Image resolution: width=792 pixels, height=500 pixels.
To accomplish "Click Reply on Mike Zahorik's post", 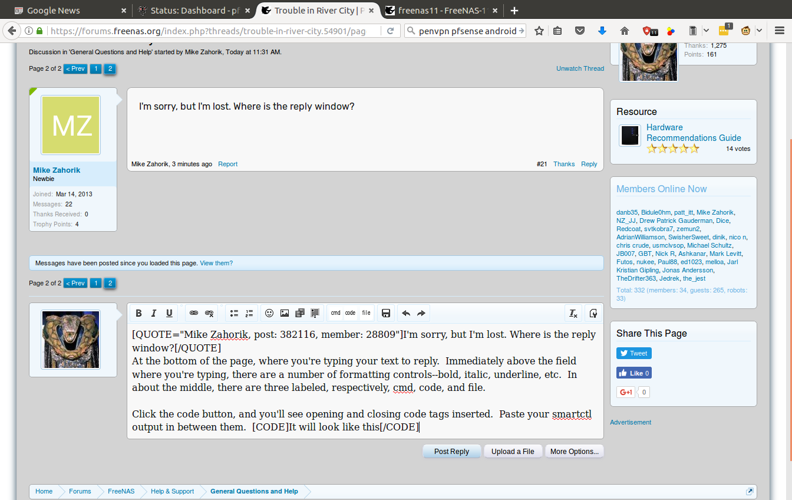I will (x=589, y=164).
